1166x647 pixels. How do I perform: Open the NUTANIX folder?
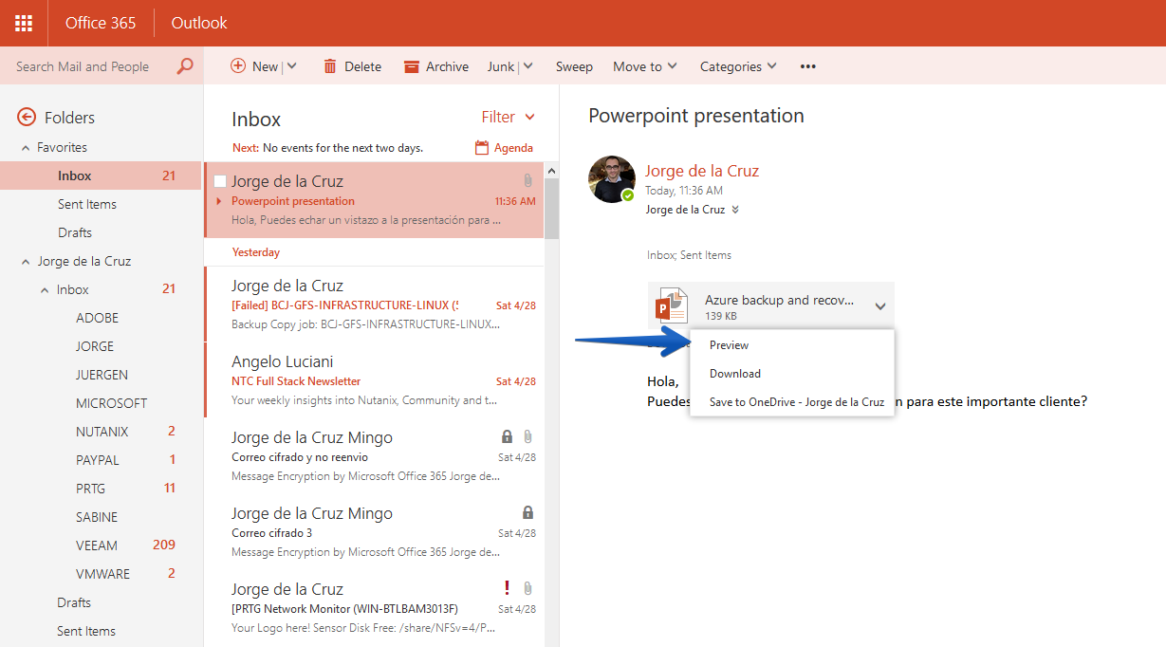(101, 432)
